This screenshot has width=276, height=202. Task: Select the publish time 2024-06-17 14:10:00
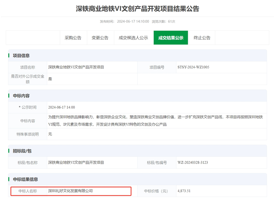tap(133, 21)
